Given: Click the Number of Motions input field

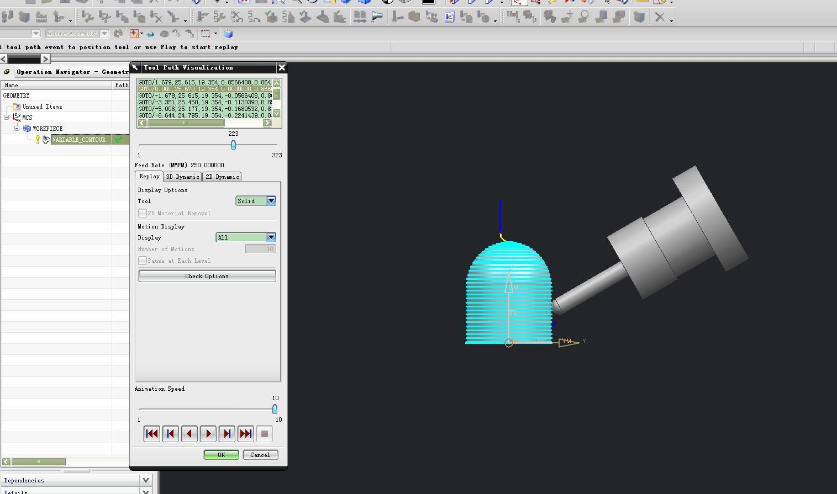Looking at the screenshot, I should (260, 249).
